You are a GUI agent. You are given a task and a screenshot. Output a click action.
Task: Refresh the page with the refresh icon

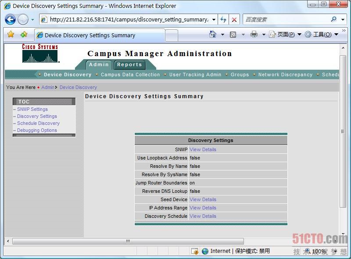(223, 20)
